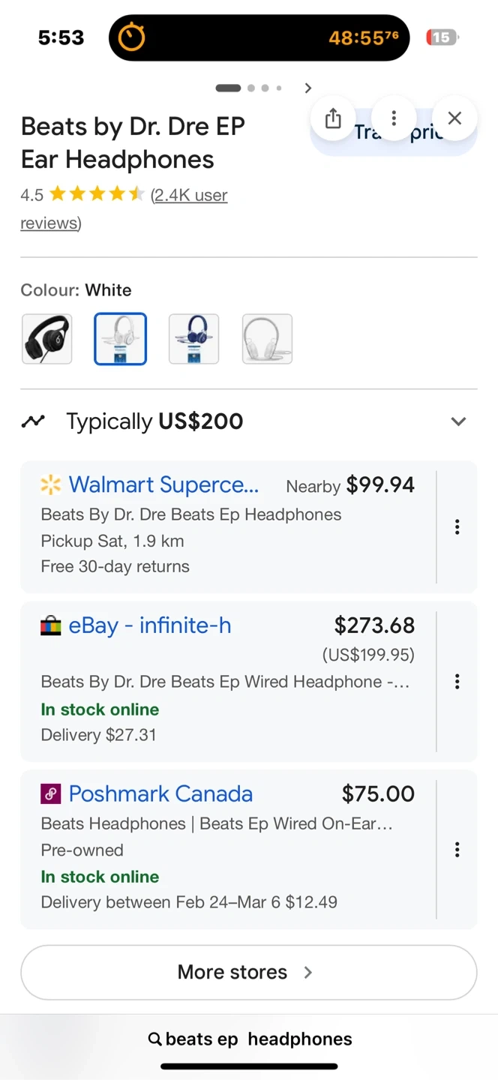The image size is (498, 1080).
Task: Close the product panel with X
Action: coord(454,118)
